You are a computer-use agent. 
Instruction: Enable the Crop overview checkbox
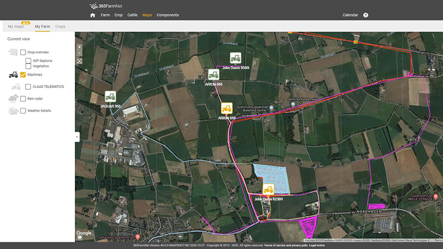tap(23, 52)
